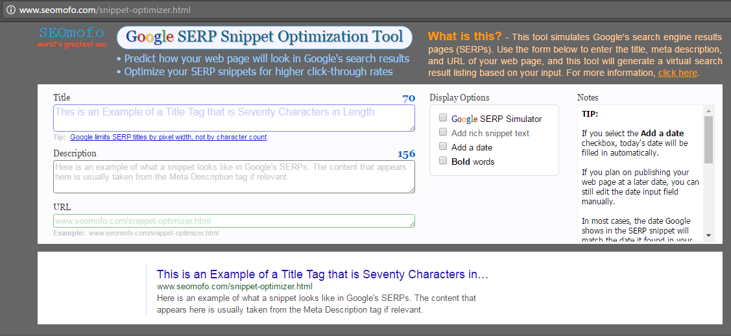Screen dimensions: 731x336
Task: Open the pixel width tip link
Action: pyautogui.click(x=168, y=137)
